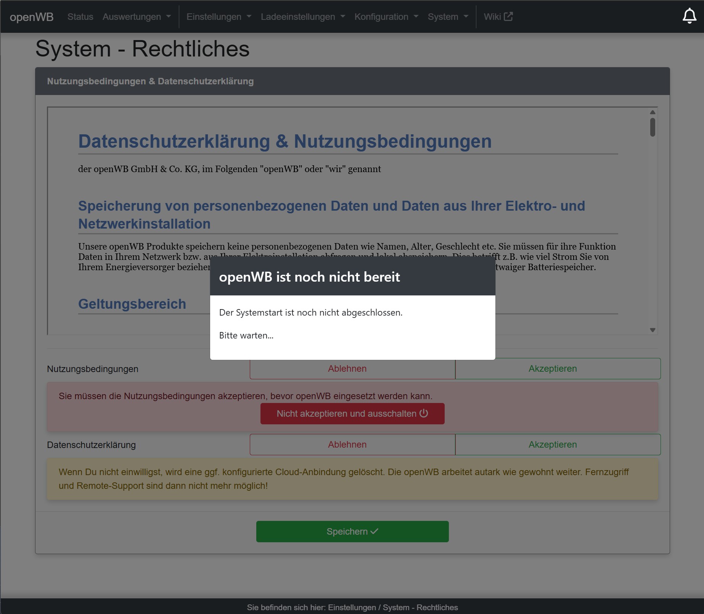Select Status in the navigation bar

(x=80, y=16)
